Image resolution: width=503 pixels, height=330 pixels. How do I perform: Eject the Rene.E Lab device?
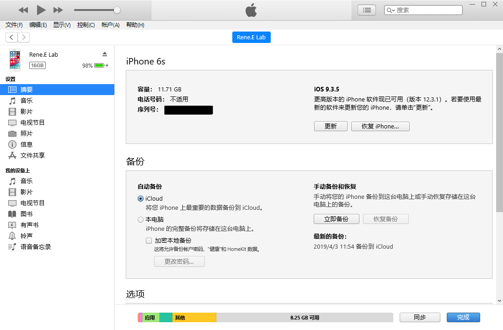point(105,54)
